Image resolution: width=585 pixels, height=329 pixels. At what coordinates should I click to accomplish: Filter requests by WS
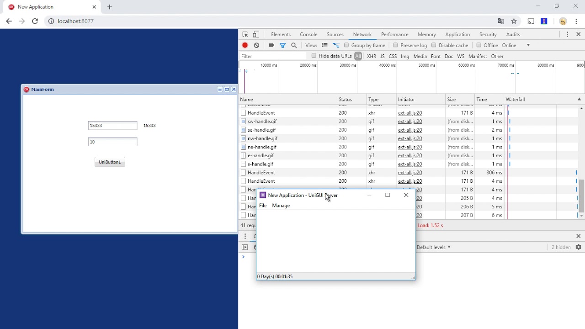[461, 56]
